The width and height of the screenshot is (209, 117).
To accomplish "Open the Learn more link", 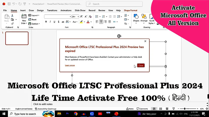I will pyautogui.click(x=70, y=65).
